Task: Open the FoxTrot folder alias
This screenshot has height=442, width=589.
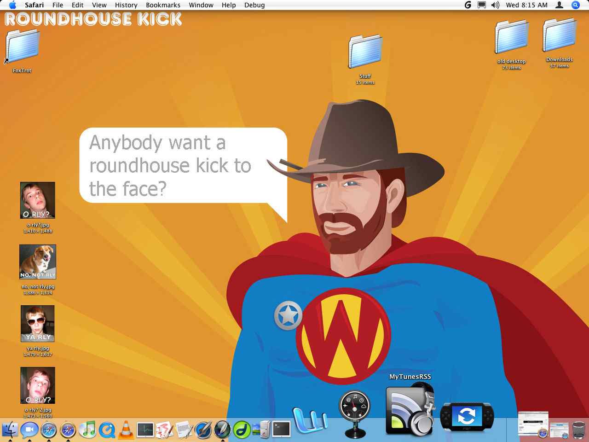Action: 22,47
